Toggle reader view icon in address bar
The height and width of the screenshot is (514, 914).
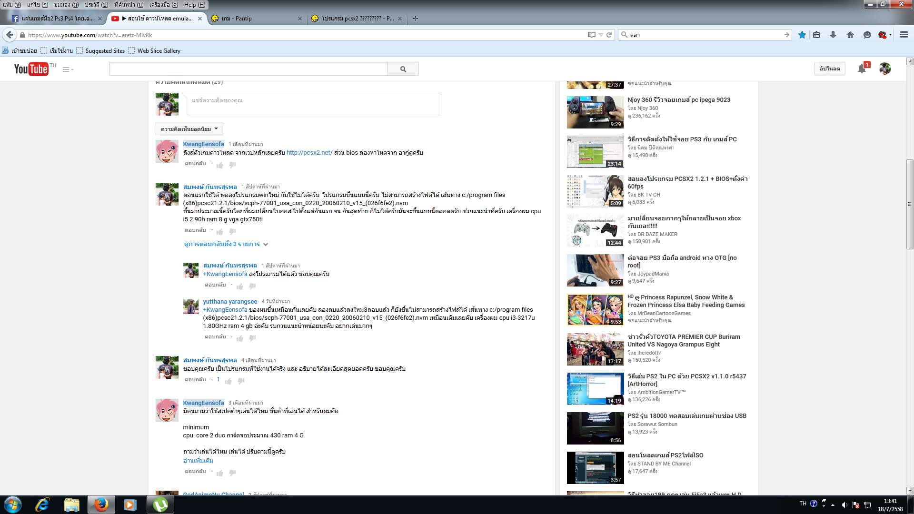592,35
